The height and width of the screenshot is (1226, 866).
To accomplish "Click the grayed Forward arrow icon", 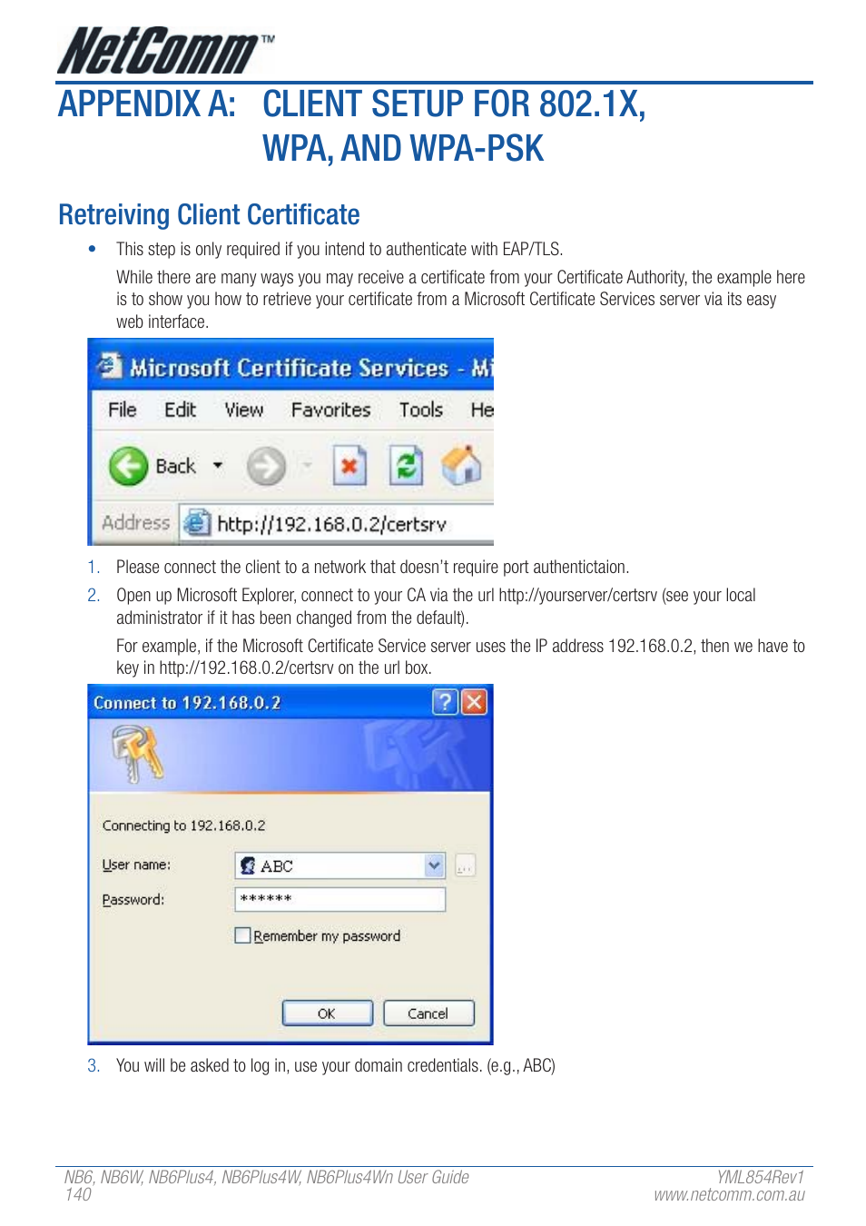I will [x=266, y=467].
